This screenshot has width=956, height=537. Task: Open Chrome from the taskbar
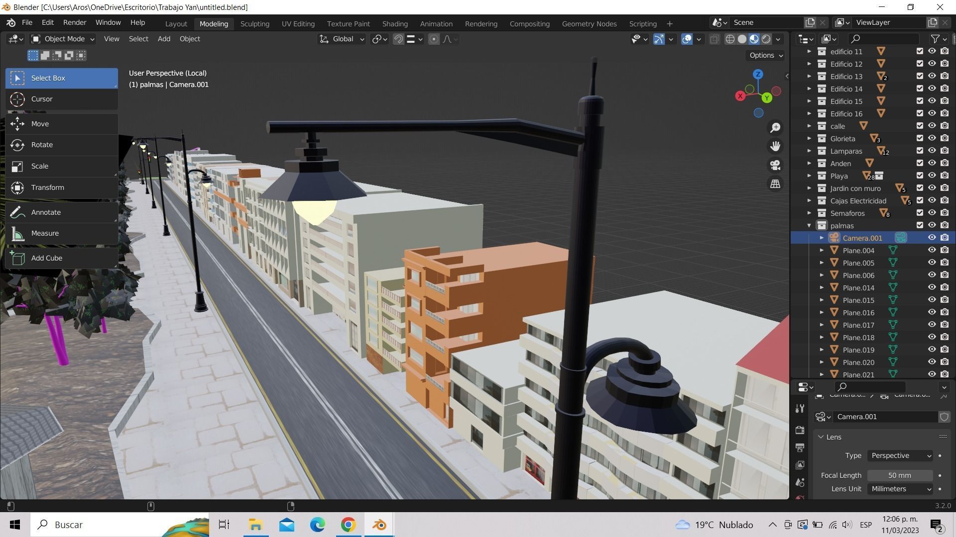pos(348,525)
